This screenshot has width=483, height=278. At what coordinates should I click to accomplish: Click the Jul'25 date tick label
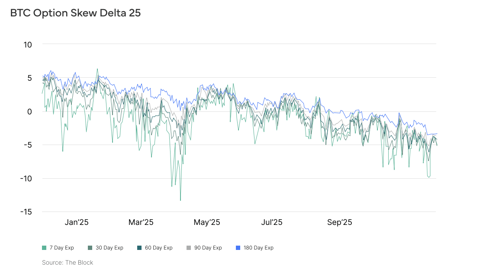pos(272,223)
